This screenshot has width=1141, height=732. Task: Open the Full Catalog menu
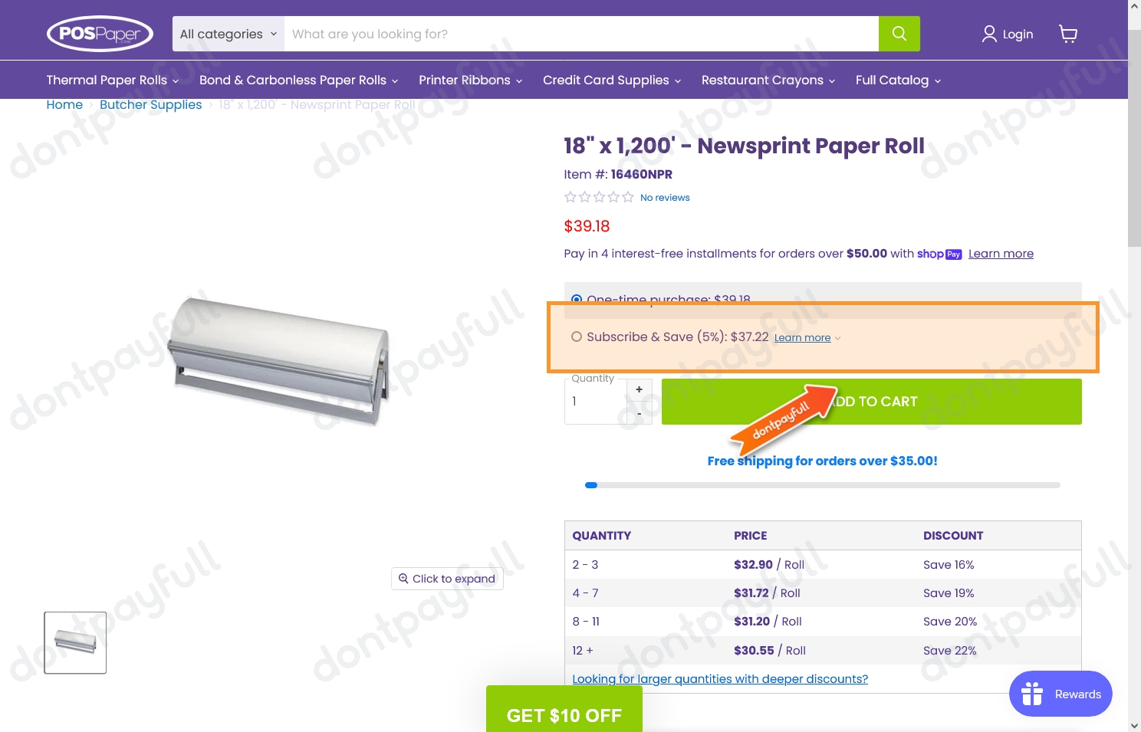point(898,80)
